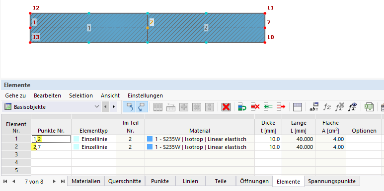The height and width of the screenshot is (191, 384).
Task: Click material color swatch in row 1
Action: (150, 139)
